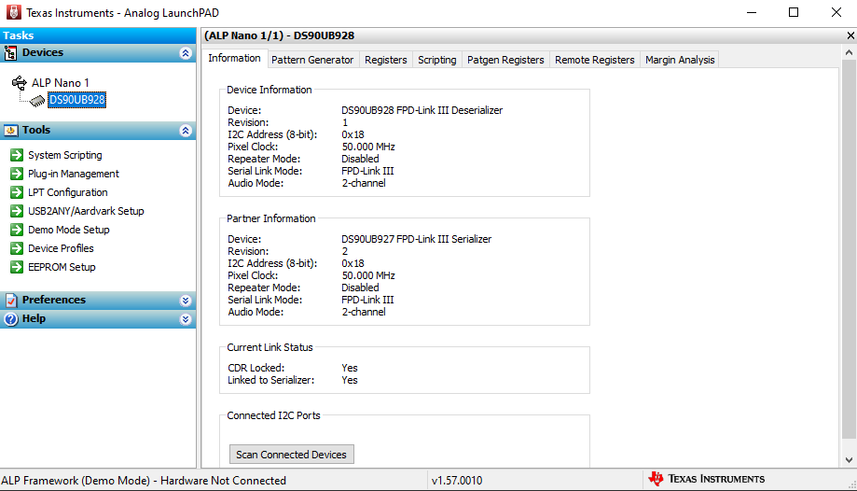The image size is (857, 491).
Task: Open the Remote Registers tab
Action: click(594, 60)
